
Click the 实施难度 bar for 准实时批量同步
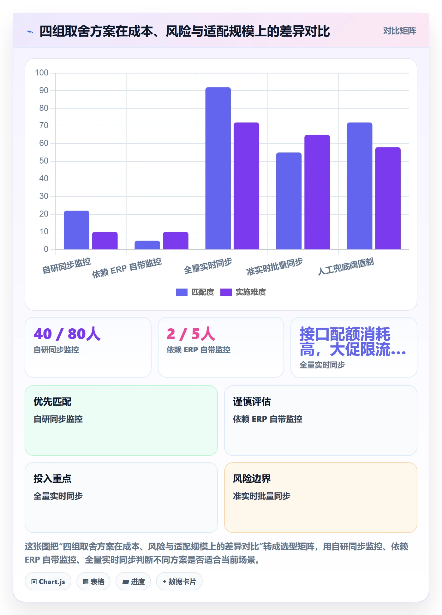tap(317, 192)
